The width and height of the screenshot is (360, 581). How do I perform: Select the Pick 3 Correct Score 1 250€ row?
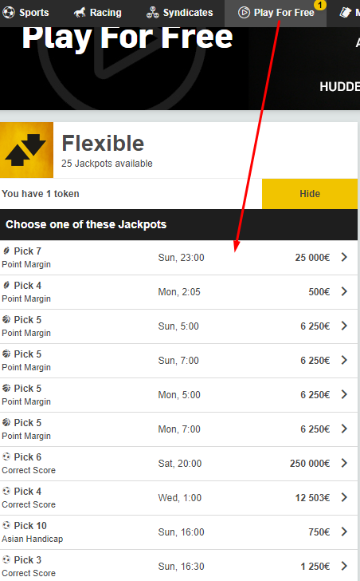[x=178, y=565]
